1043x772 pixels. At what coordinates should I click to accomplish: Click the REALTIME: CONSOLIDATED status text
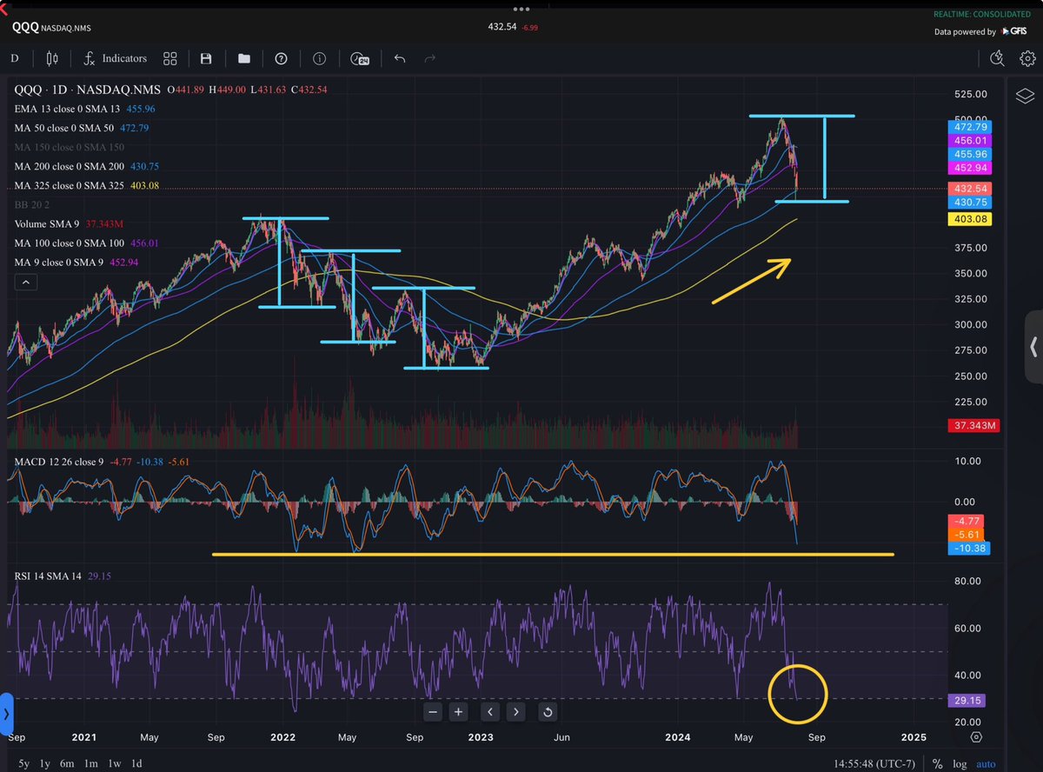tap(983, 15)
